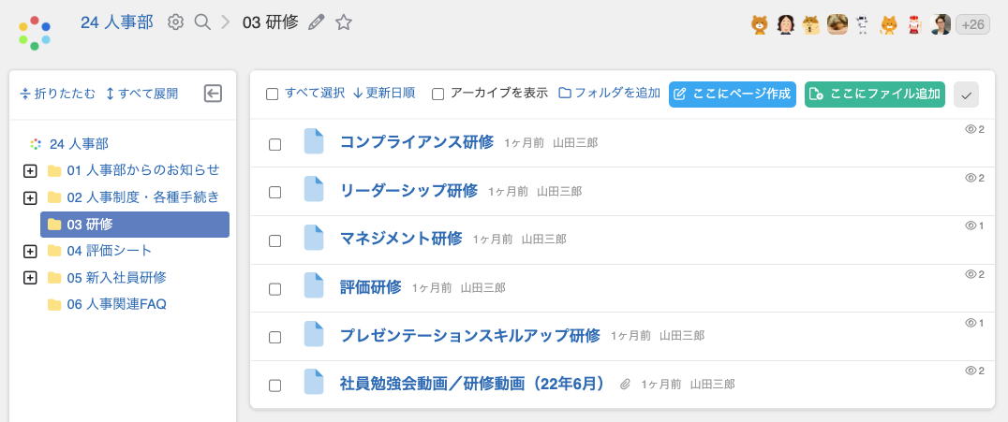Click page icon of プレゼンテーションスキルアップ研修

pos(314,334)
